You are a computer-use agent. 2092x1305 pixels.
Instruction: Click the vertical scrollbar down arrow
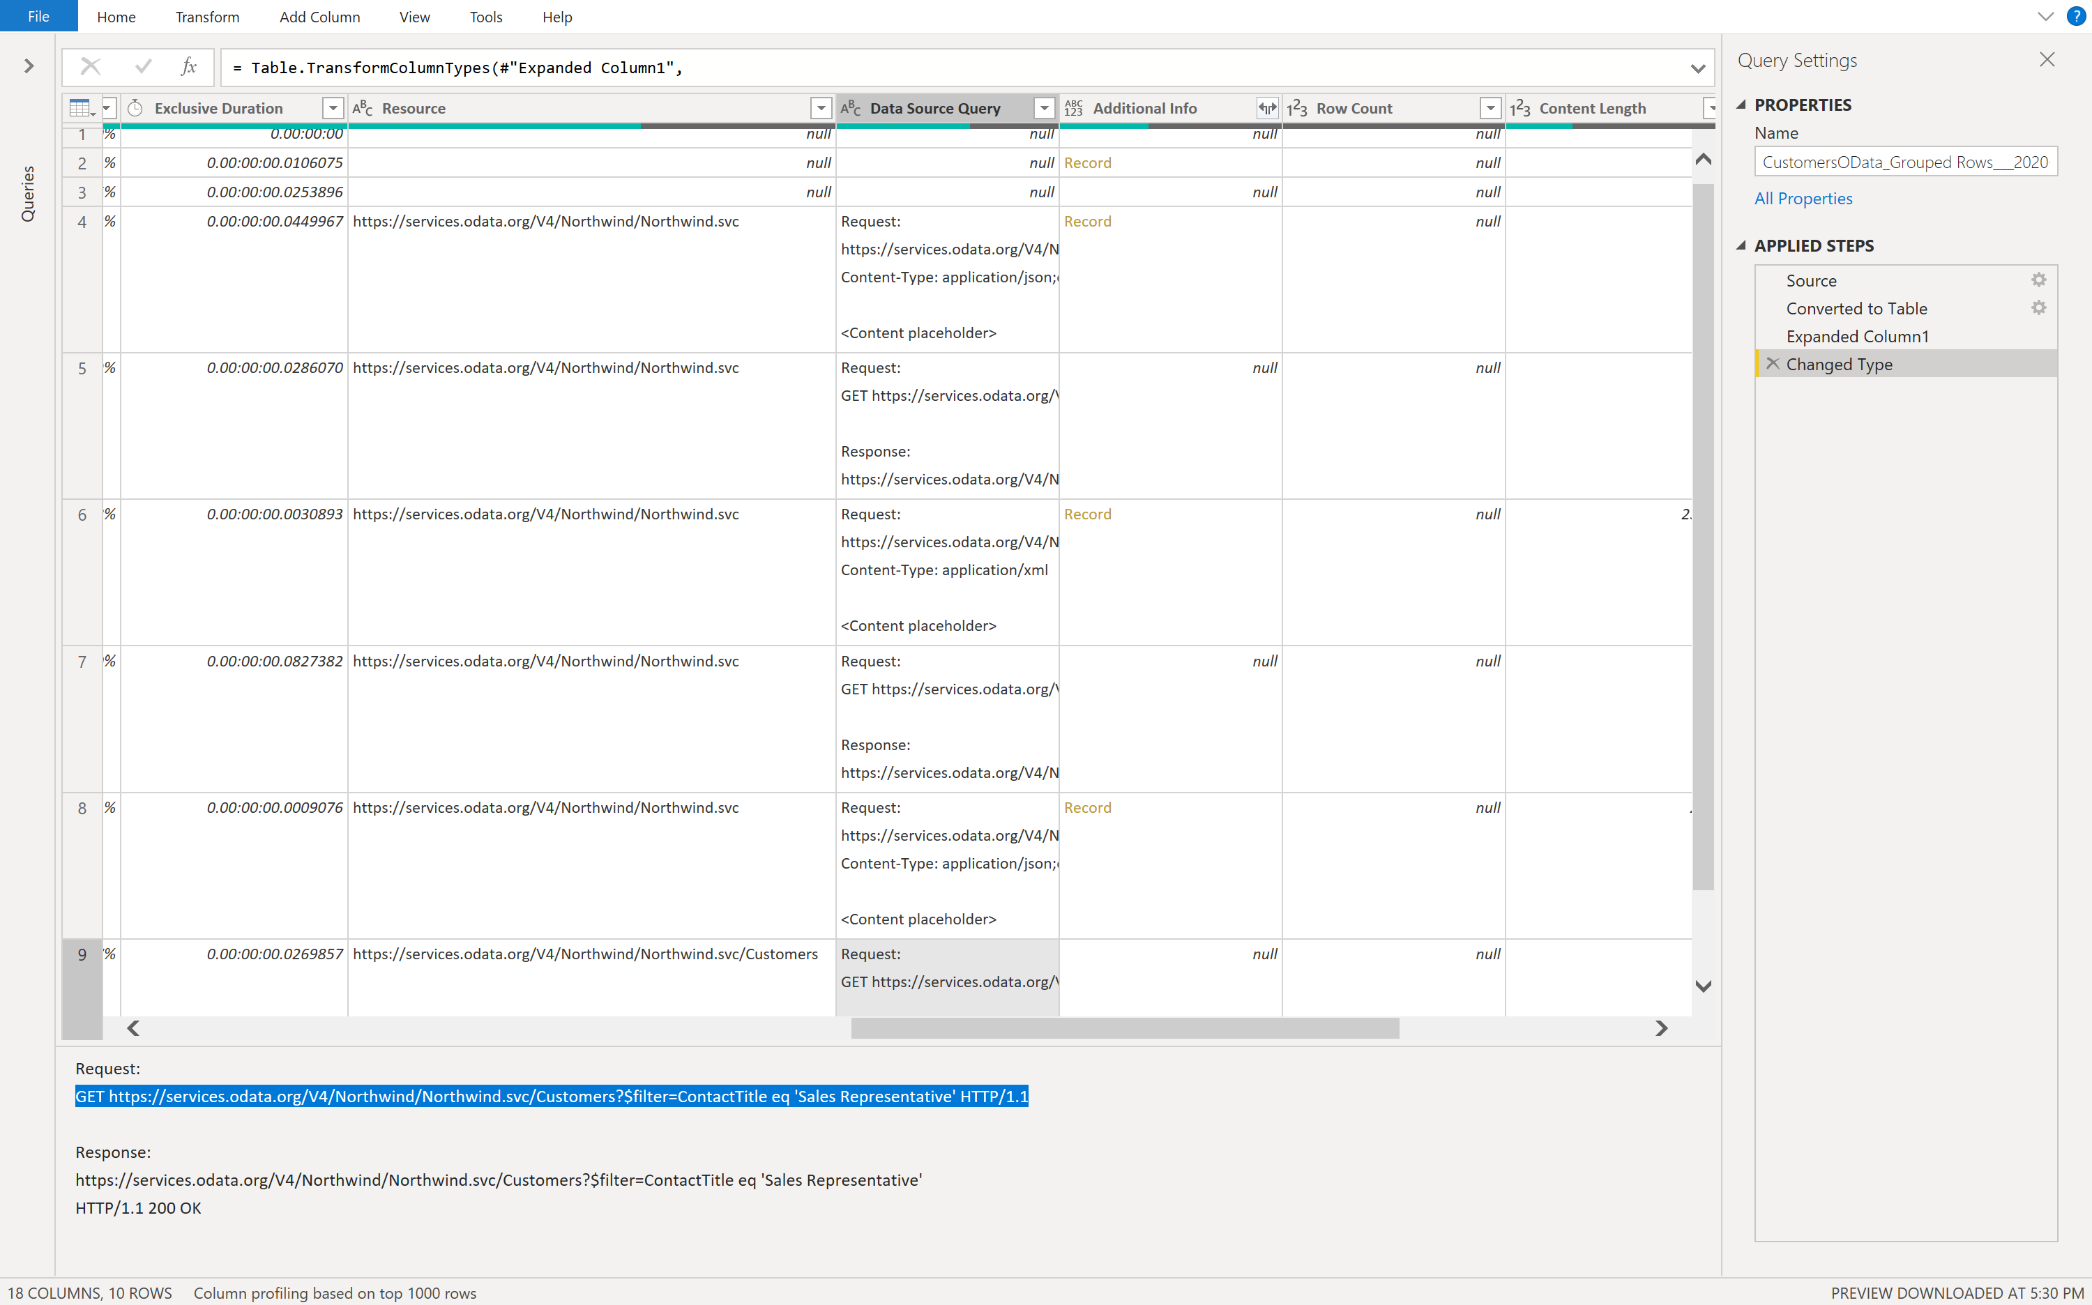click(x=1704, y=986)
